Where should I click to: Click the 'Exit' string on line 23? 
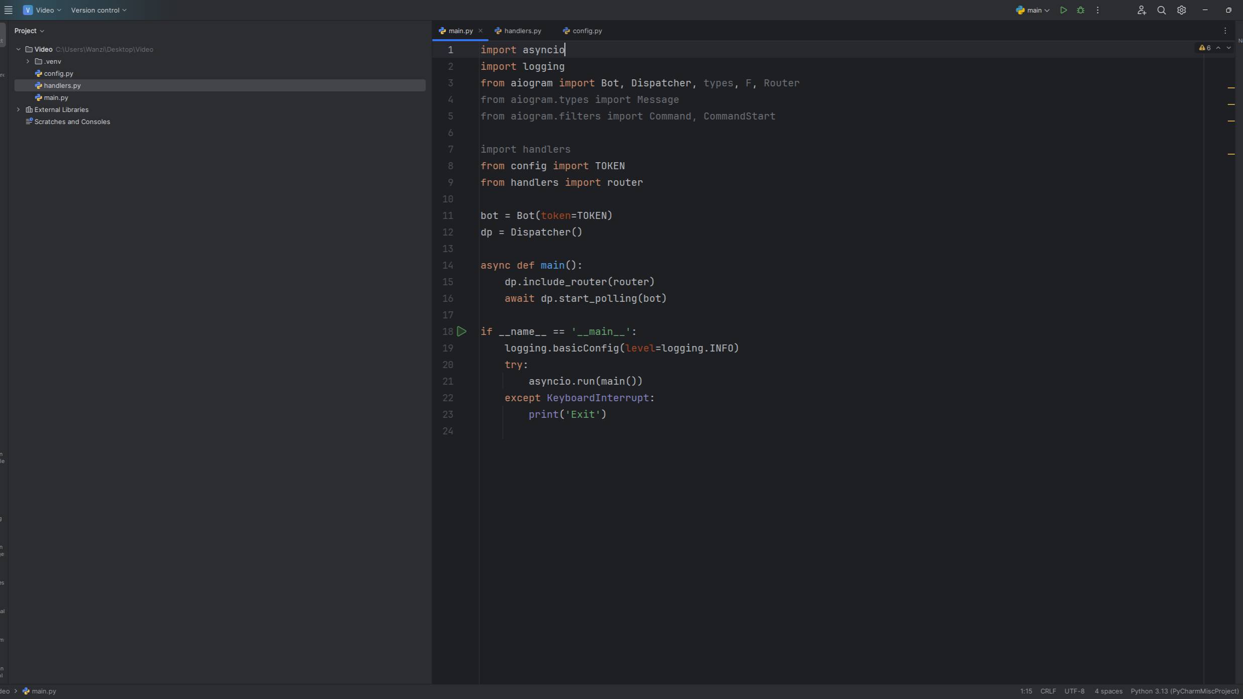[x=583, y=414]
